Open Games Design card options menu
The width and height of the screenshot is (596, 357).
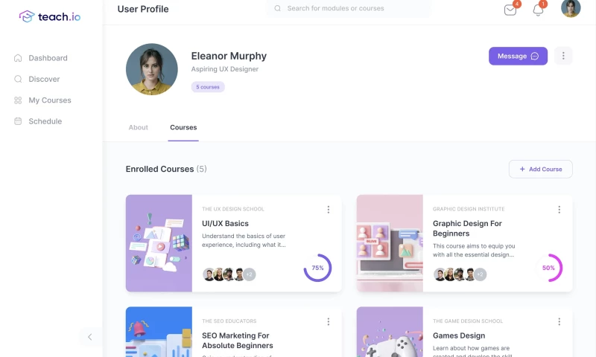pyautogui.click(x=559, y=322)
